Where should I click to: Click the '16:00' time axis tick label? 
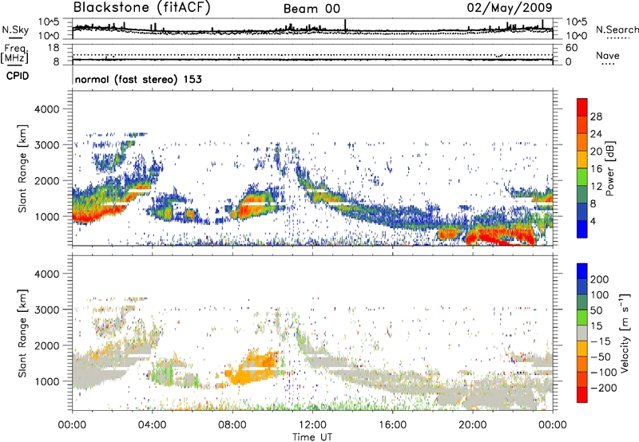click(392, 425)
